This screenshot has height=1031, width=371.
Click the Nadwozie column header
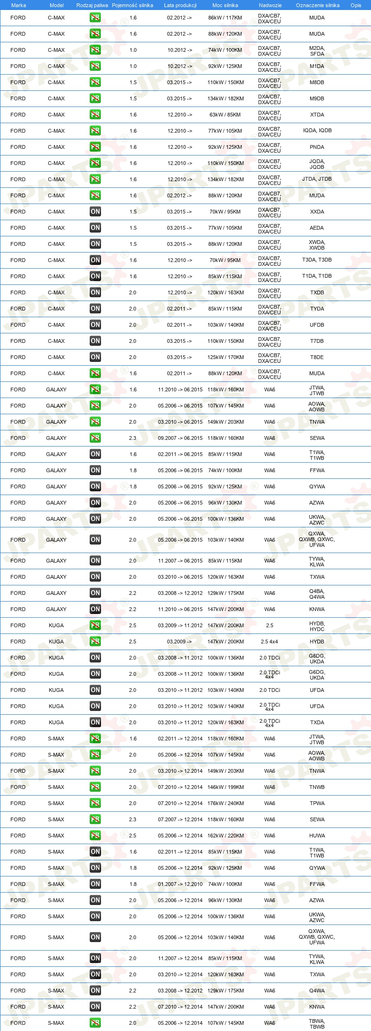coord(270,5)
